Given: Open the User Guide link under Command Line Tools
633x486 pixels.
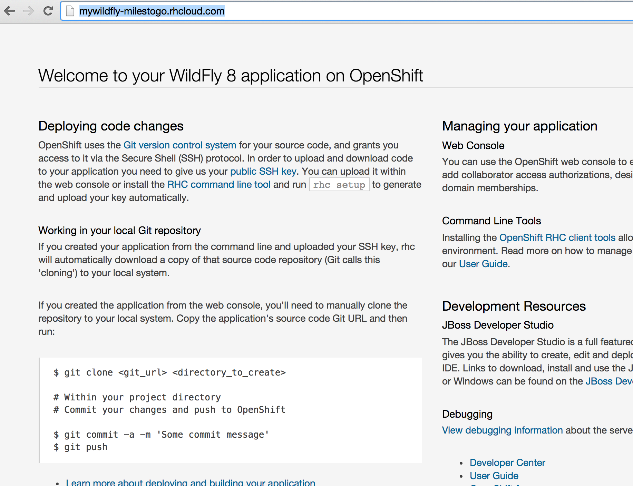Looking at the screenshot, I should pyautogui.click(x=483, y=264).
